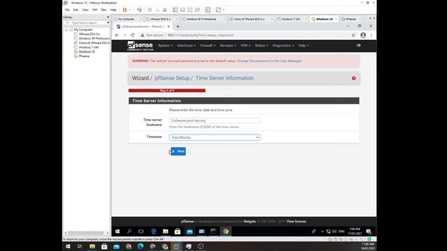Reload the pfSense wizard page
The height and width of the screenshot is (251, 447).
[x=133, y=35]
